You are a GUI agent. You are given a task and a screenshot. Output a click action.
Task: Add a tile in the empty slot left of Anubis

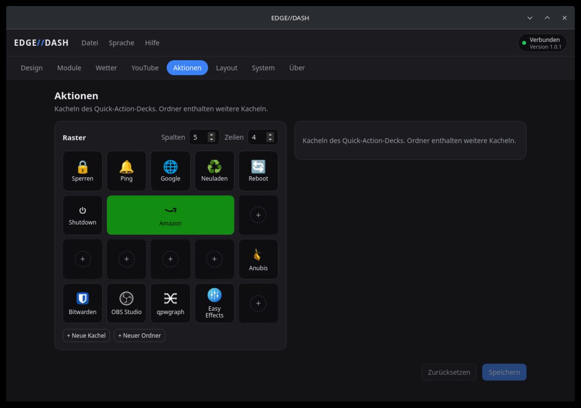214,259
